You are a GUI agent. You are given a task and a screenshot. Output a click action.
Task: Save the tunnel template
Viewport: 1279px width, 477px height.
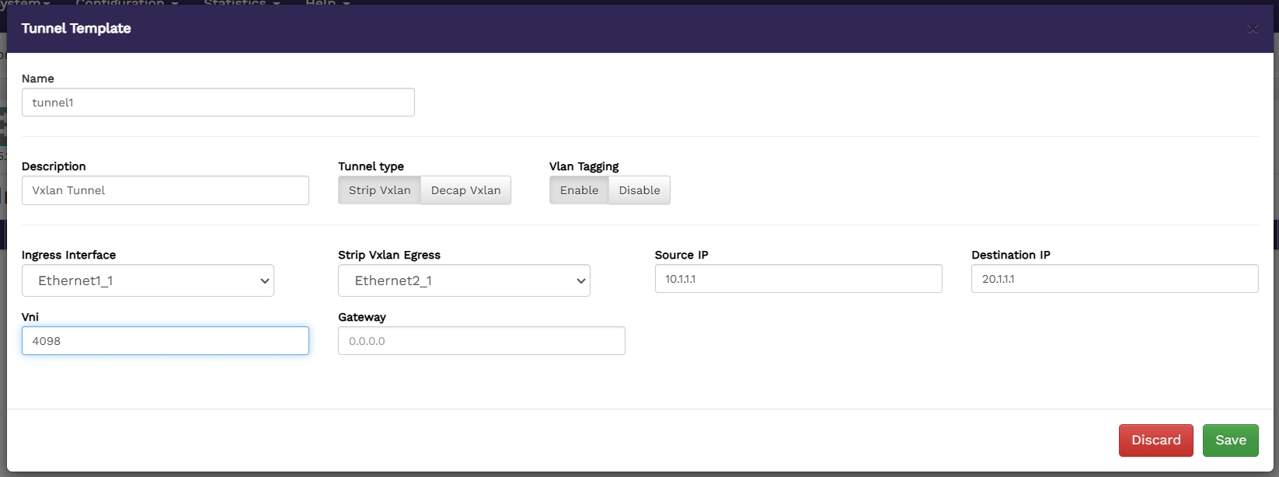(1230, 440)
